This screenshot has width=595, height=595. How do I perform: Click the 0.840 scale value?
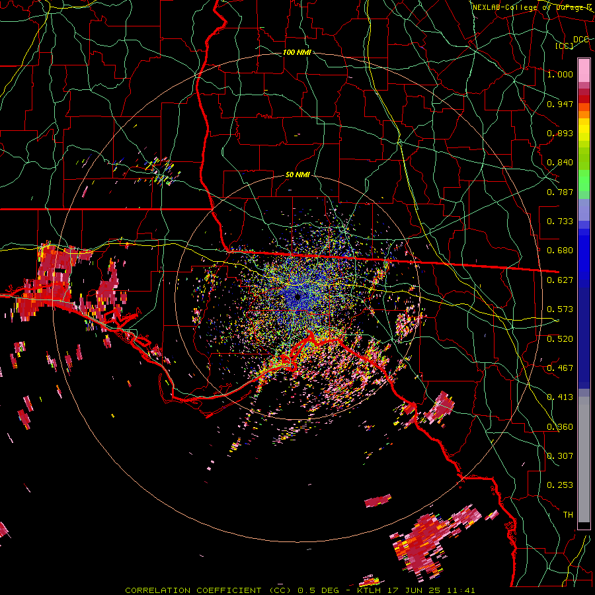(x=560, y=163)
